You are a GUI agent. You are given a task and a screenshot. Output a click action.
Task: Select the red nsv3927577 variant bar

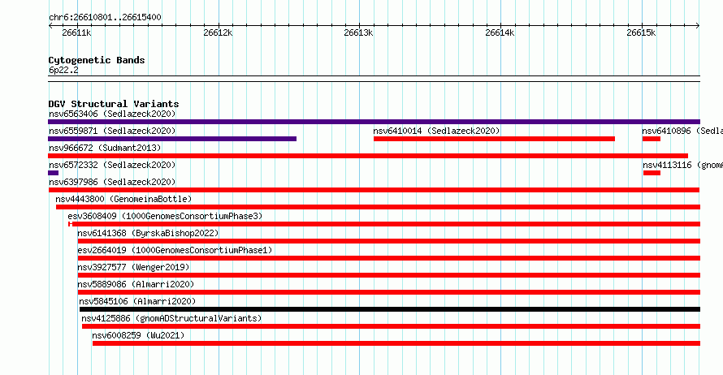[x=388, y=275]
